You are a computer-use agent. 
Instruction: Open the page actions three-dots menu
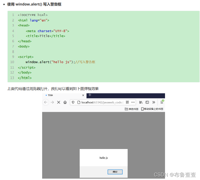[133, 102]
